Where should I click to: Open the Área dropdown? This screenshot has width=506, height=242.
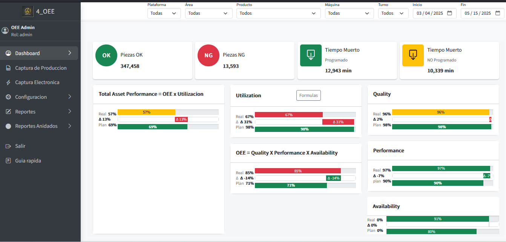(209, 13)
